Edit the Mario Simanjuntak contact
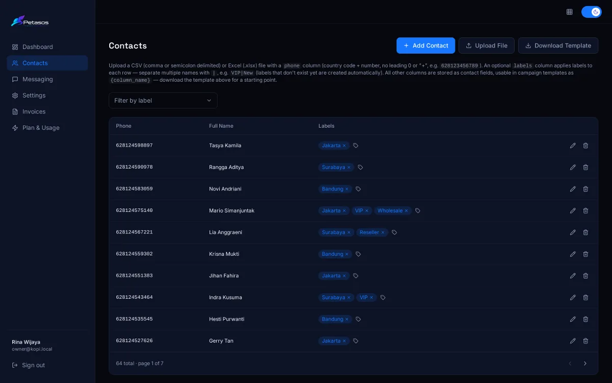The width and height of the screenshot is (612, 383). tap(573, 210)
